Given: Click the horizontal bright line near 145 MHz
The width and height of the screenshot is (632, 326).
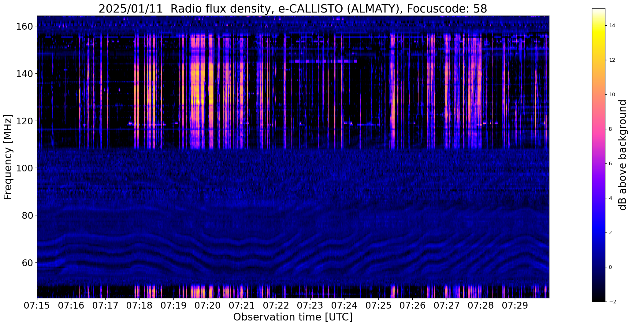Looking at the screenshot, I should coord(323,61).
